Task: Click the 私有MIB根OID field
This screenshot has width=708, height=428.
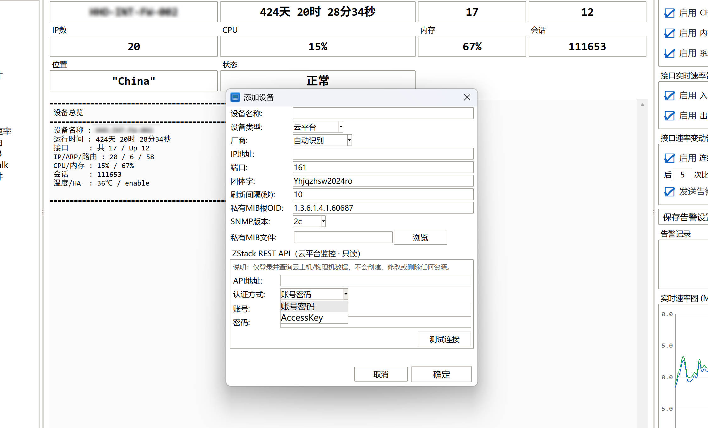Action: coord(383,208)
